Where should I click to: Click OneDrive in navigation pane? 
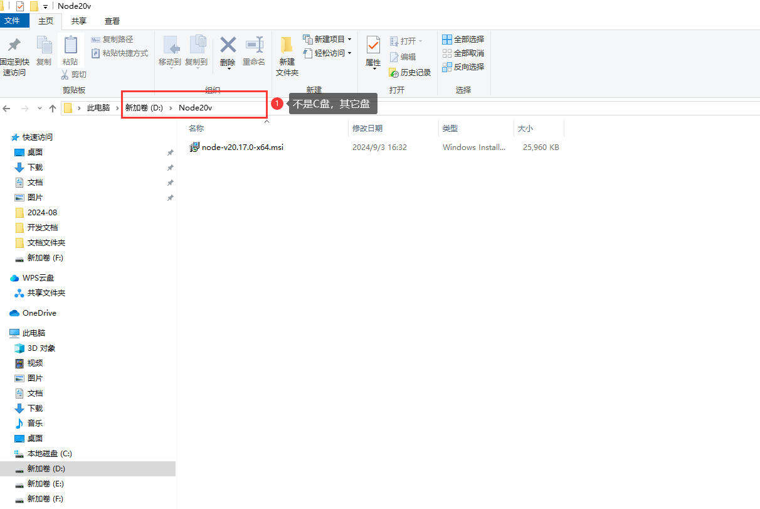[x=40, y=313]
